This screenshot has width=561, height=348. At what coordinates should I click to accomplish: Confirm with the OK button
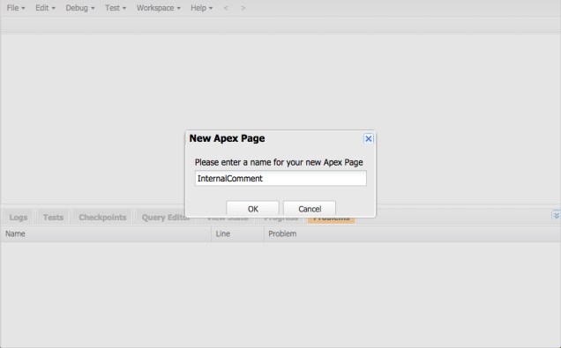pos(252,209)
